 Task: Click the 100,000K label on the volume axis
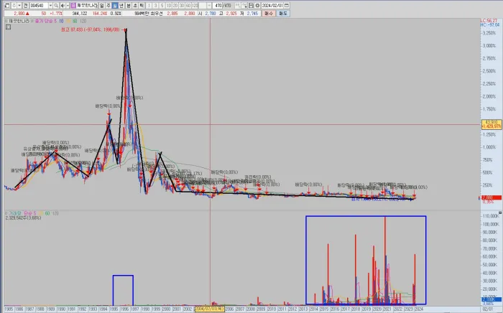click(x=491, y=224)
